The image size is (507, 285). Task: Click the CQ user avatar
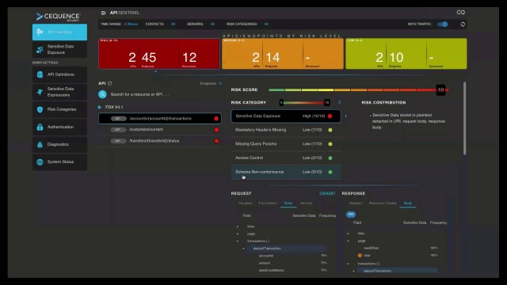(461, 13)
